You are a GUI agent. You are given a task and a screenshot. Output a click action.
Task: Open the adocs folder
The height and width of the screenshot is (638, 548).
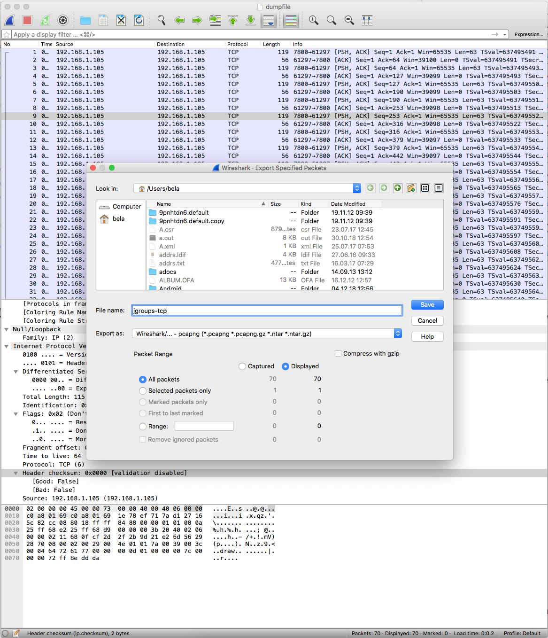[168, 272]
